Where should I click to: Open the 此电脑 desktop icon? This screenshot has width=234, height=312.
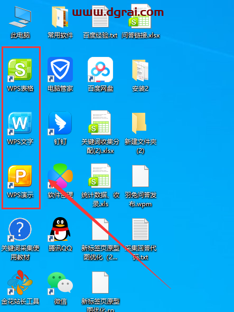pyautogui.click(x=20, y=17)
